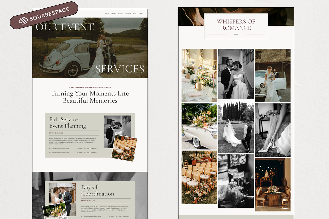
Task: Open the floral table setting gallery photo
Action: (199, 76)
